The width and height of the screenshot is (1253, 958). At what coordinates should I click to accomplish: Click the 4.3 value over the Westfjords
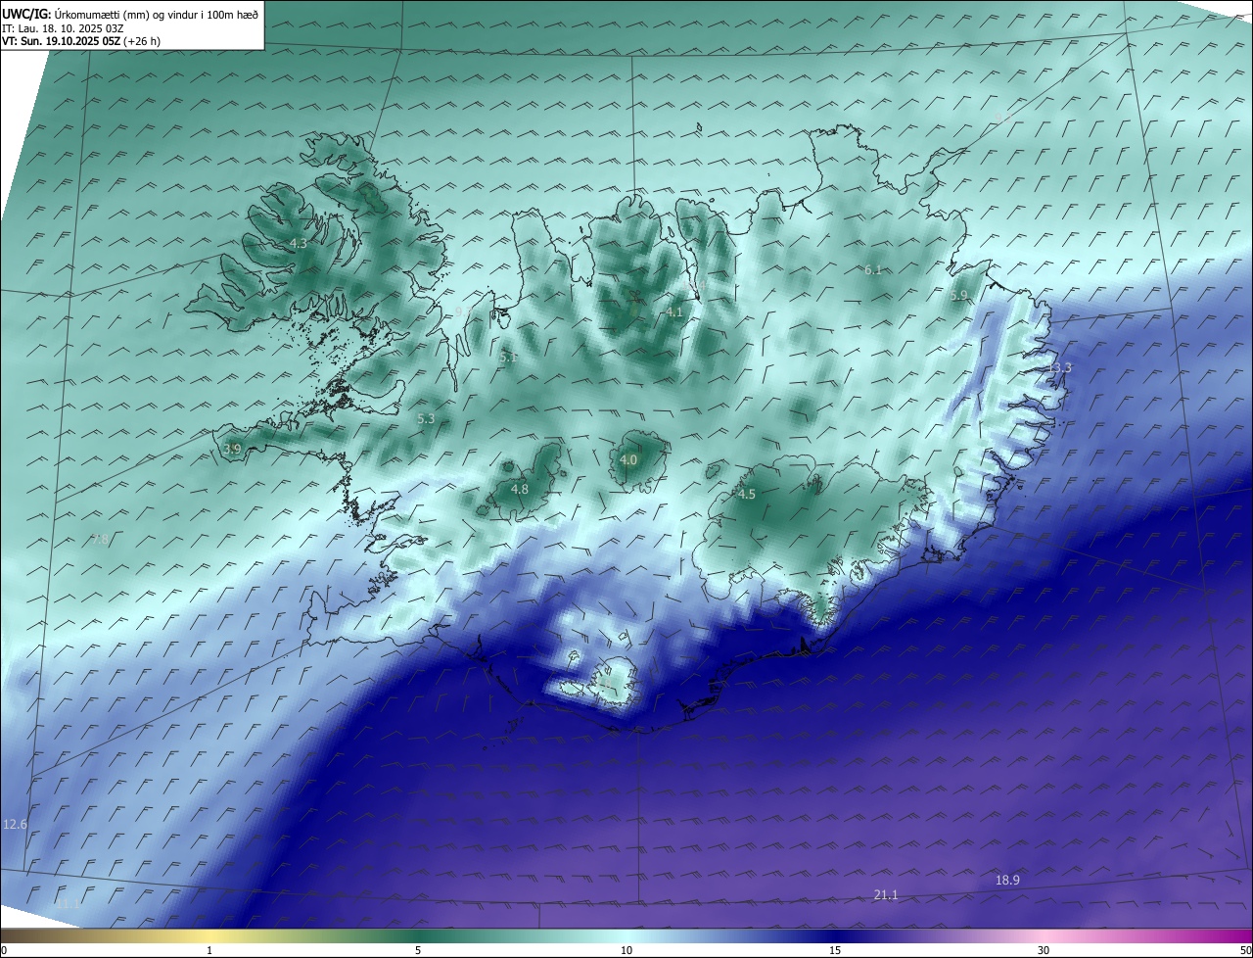click(298, 243)
